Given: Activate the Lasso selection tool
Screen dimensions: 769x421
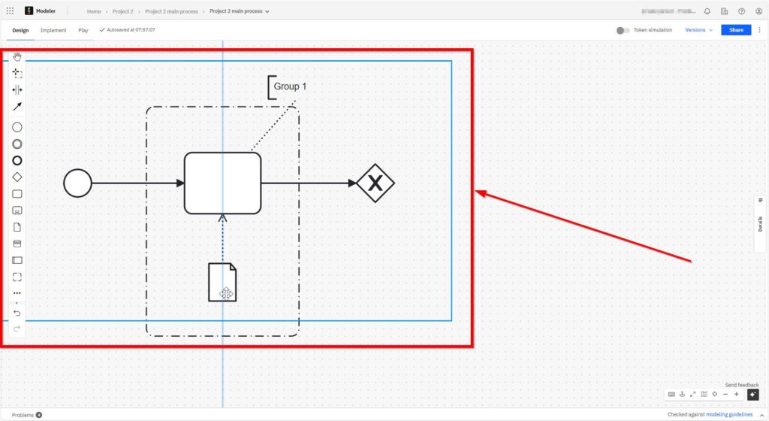Looking at the screenshot, I should click(x=17, y=73).
